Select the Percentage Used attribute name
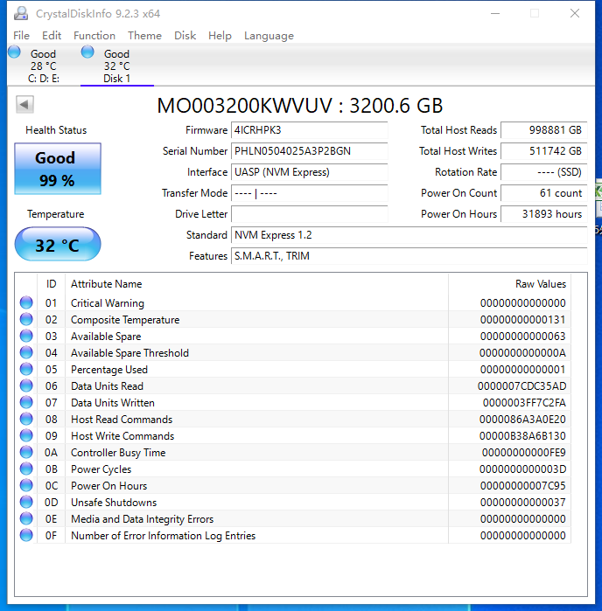 coord(109,370)
